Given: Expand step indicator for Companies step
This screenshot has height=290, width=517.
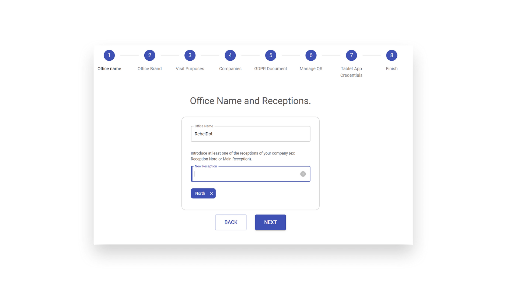Looking at the screenshot, I should point(230,55).
